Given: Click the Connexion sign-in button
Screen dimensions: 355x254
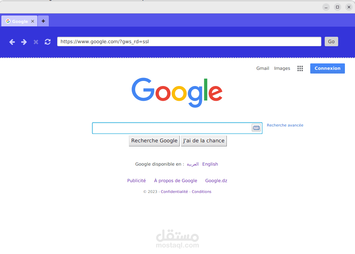Looking at the screenshot, I should click(x=327, y=68).
